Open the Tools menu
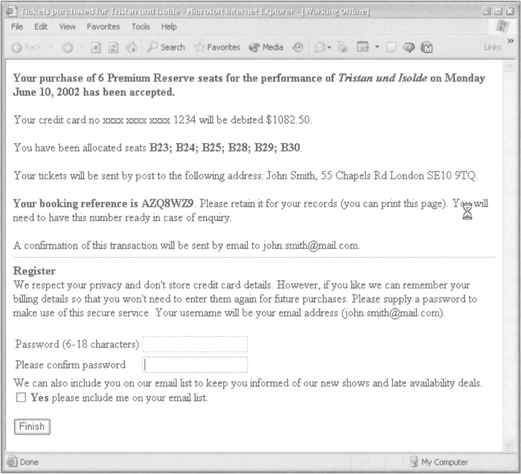Viewport: 521px width, 474px height. pos(140,27)
